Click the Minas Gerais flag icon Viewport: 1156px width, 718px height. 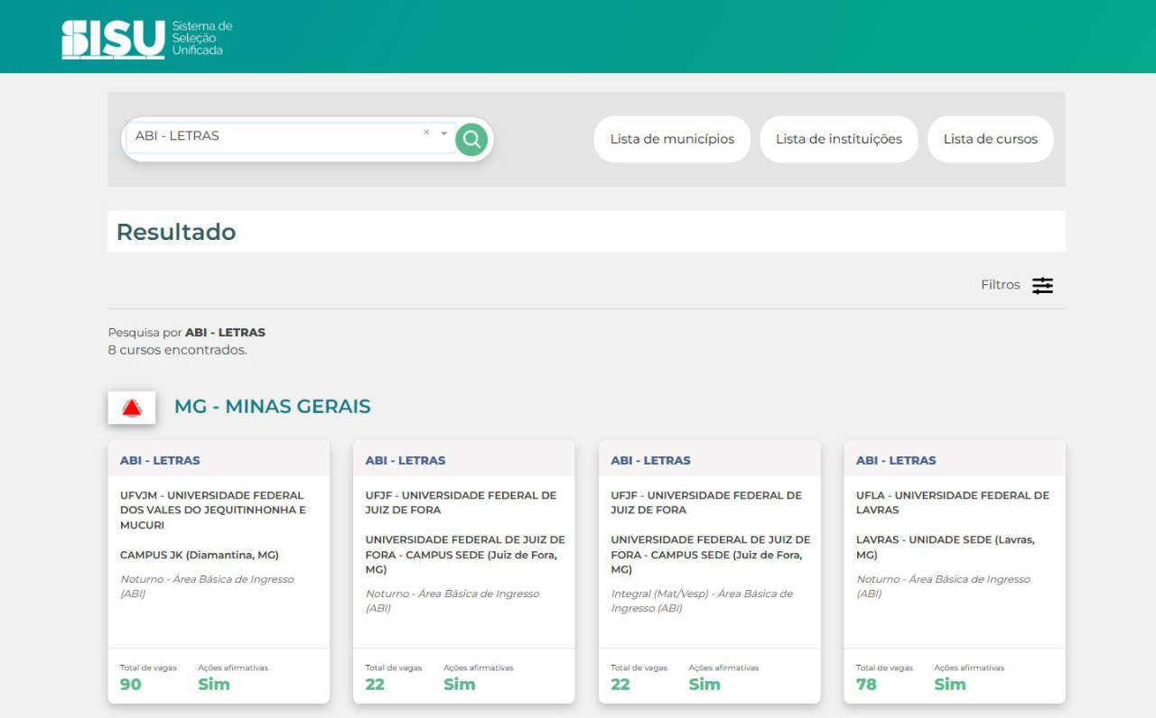(132, 408)
